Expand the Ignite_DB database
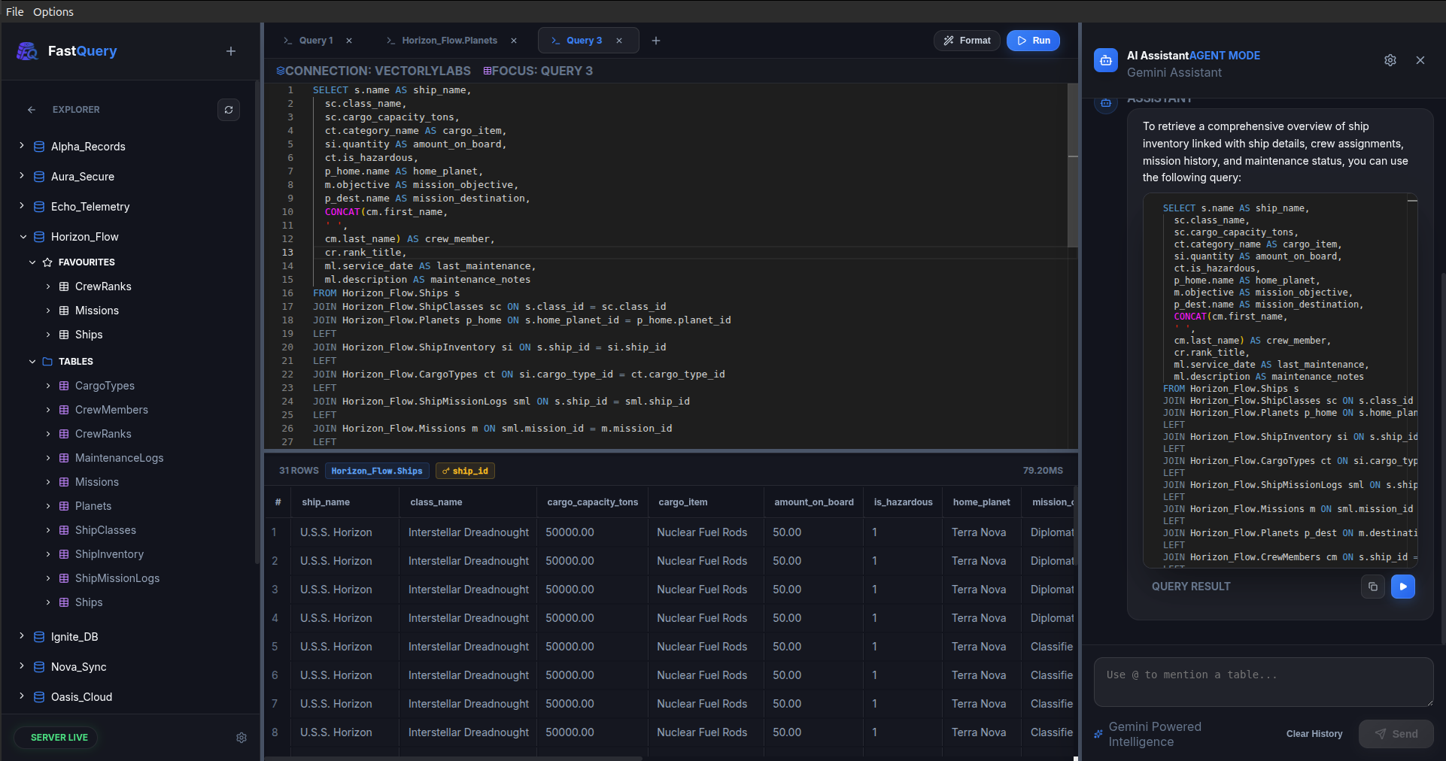Image resolution: width=1446 pixels, height=761 pixels. (x=22, y=636)
